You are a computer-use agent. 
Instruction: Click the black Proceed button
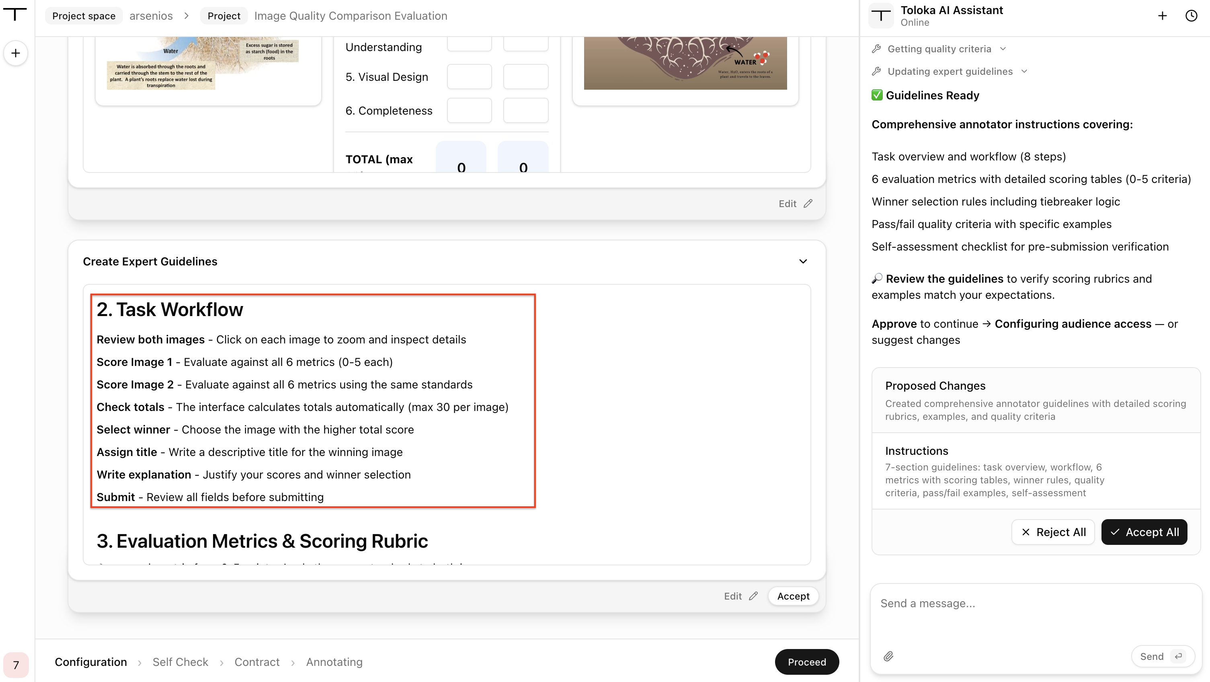806,662
